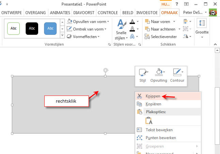Open Vormstijlen dialog launcher

coord(109,45)
